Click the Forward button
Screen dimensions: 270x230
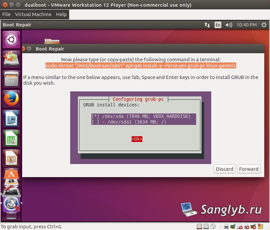pyautogui.click(x=249, y=169)
